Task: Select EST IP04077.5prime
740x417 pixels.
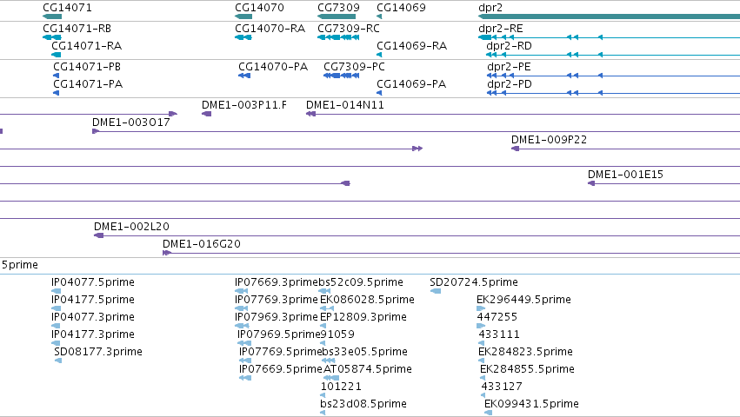Action: pos(92,282)
